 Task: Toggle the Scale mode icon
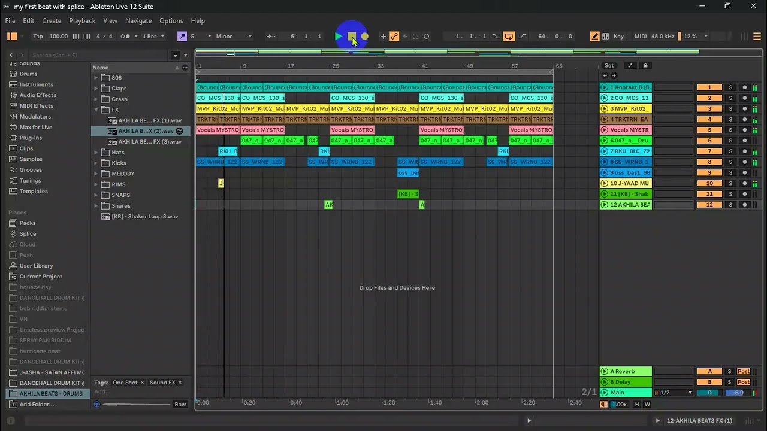coord(182,37)
